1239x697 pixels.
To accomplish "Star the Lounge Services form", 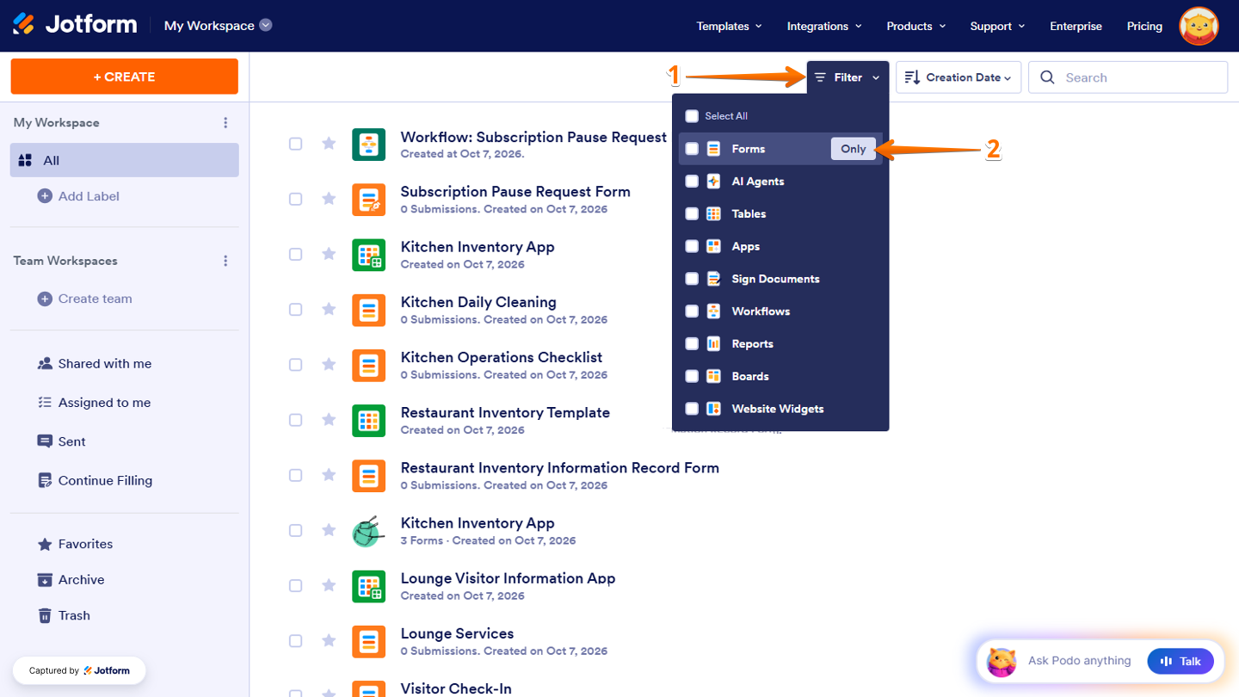I will coord(329,640).
